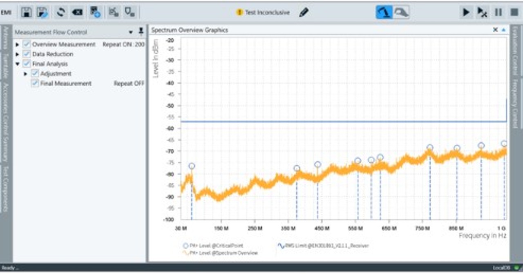
Task: Open the Measurement Flow Control panel dropdown
Action: point(131,32)
